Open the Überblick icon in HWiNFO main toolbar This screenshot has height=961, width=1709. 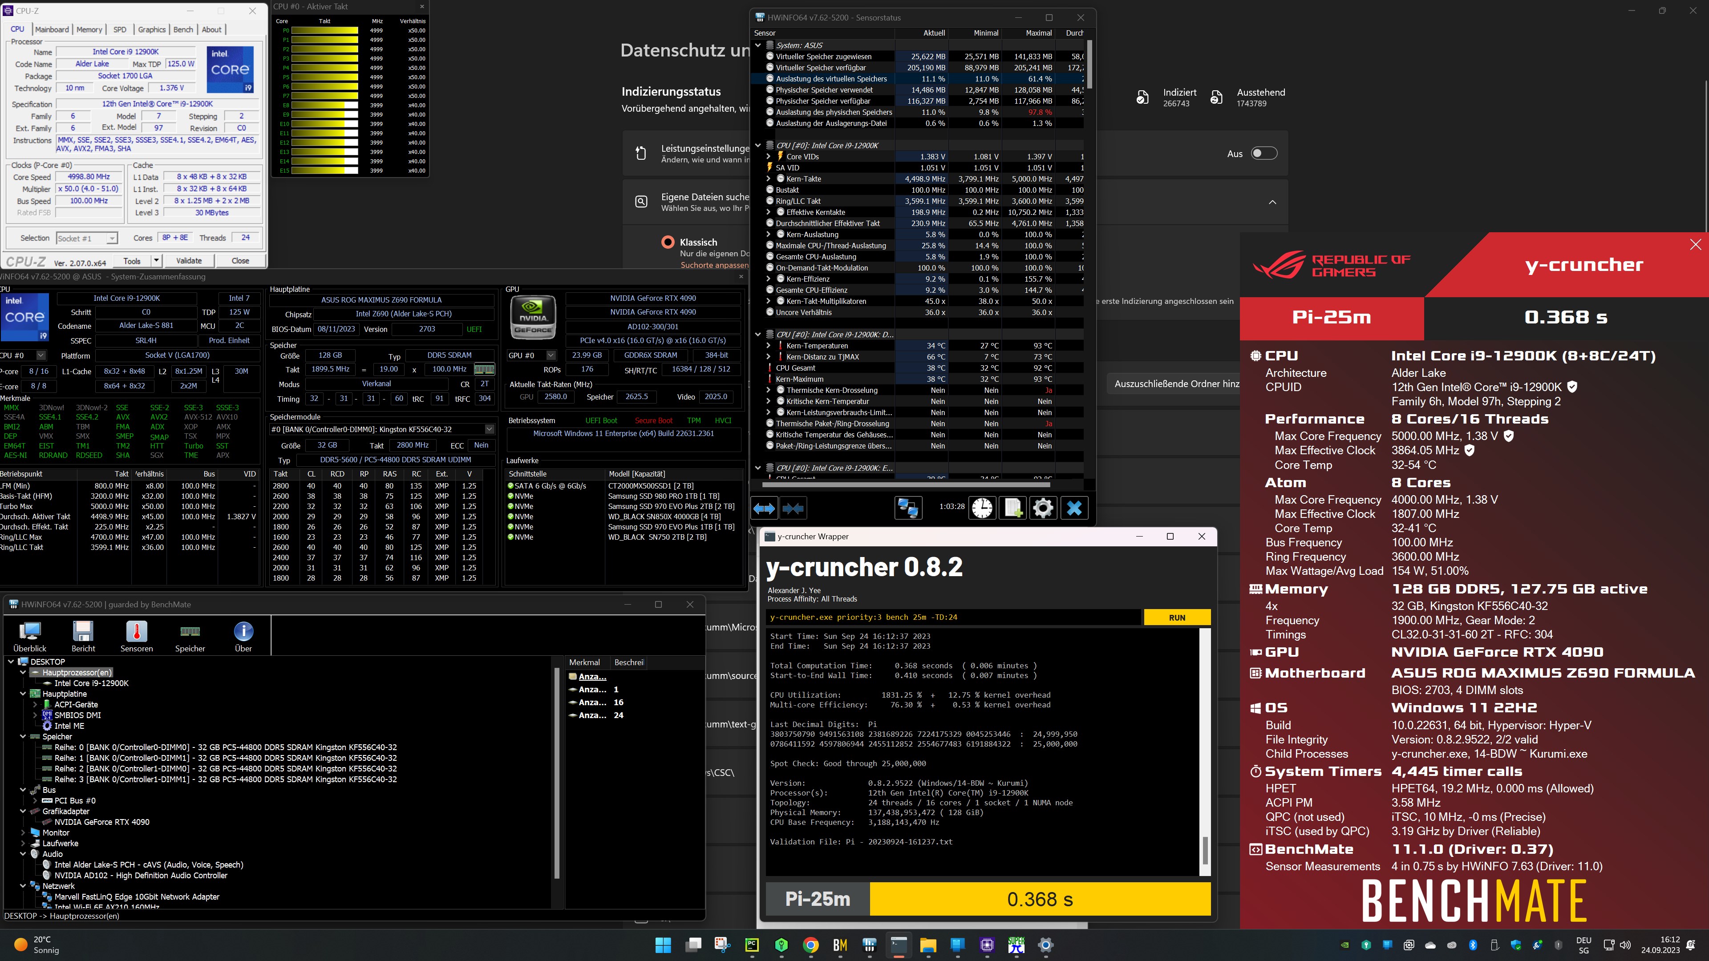(30, 637)
